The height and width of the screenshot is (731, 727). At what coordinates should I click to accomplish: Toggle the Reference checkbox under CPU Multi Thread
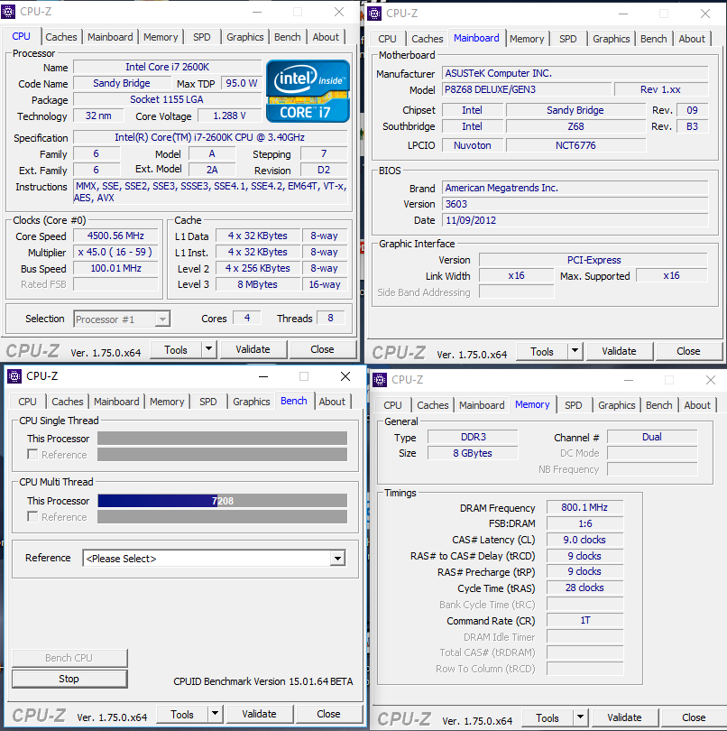[x=32, y=516]
